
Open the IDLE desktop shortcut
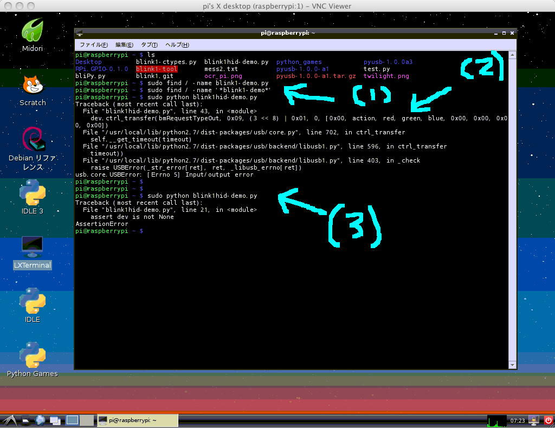[x=32, y=305]
